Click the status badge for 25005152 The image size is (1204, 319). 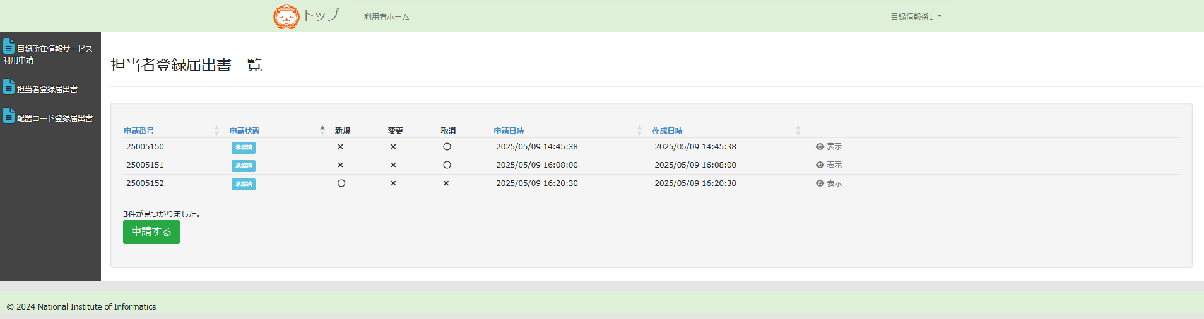[x=244, y=184]
